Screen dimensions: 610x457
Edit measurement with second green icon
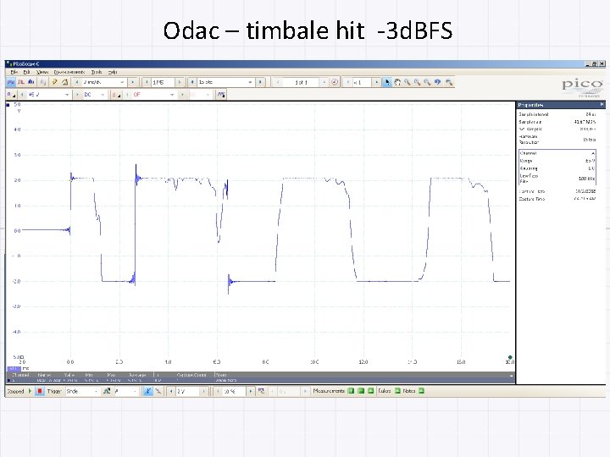pos(361,390)
